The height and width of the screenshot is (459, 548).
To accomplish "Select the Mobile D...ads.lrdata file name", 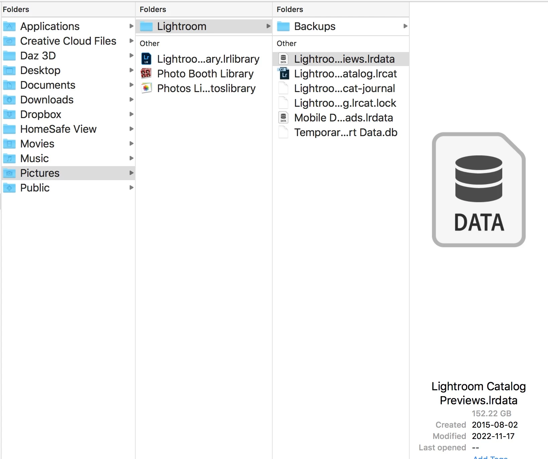I will pos(344,118).
